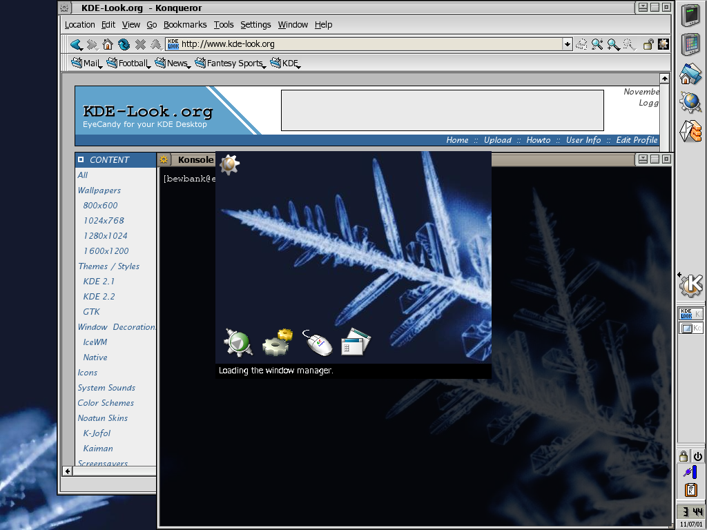This screenshot has width=707, height=530.
Task: Select the Wallpapers category
Action: coord(99,190)
